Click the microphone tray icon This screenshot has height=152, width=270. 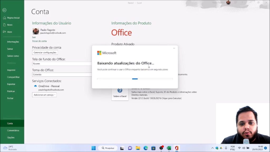tap(226, 148)
